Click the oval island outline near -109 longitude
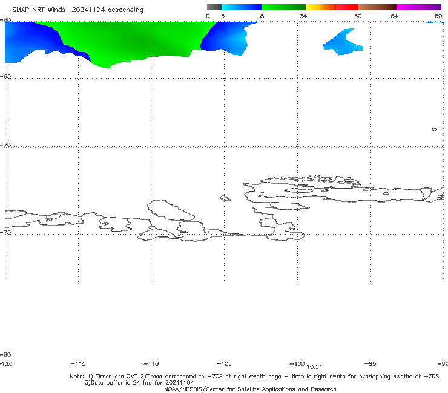 (x=171, y=210)
